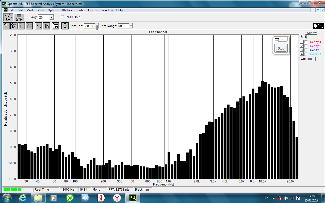Click the EN language indicator in the taskbar
The width and height of the screenshot is (325, 203).
(266, 197)
